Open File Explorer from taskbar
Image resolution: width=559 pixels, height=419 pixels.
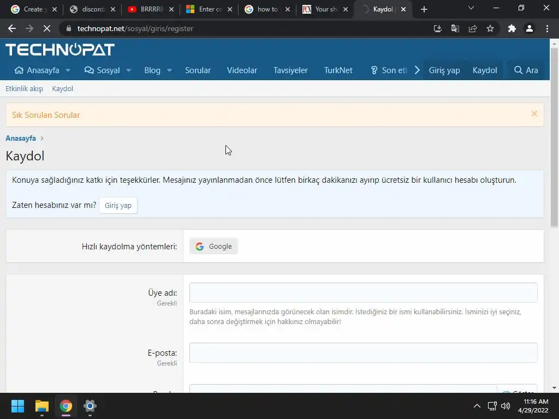coord(41,406)
